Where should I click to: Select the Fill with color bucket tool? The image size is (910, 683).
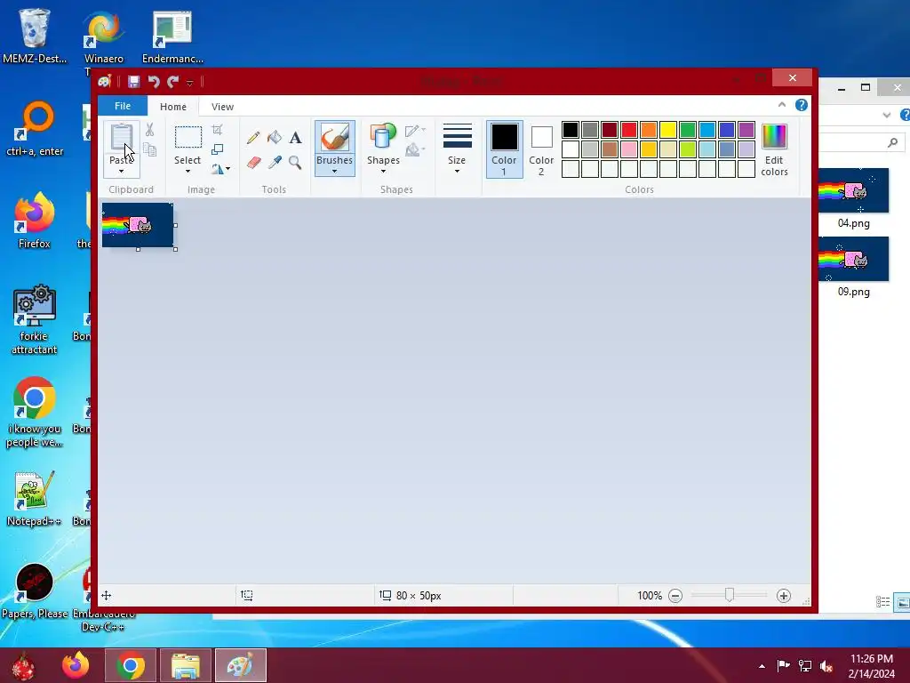pyautogui.click(x=275, y=138)
